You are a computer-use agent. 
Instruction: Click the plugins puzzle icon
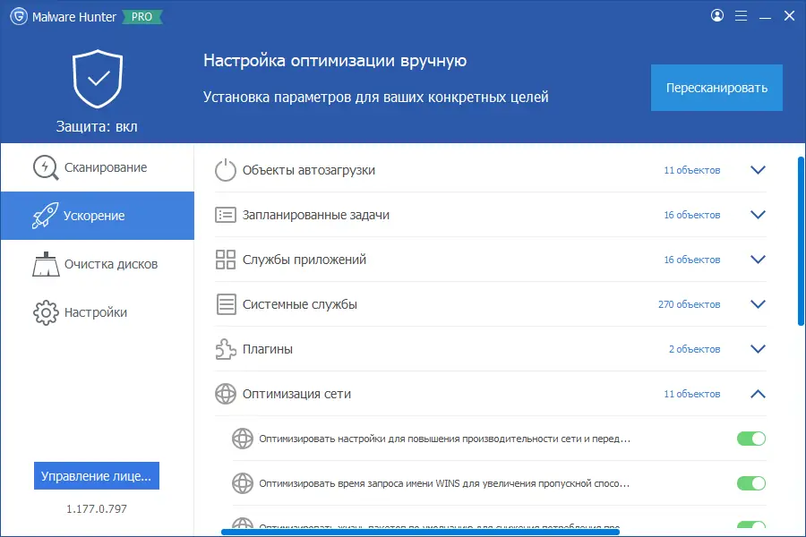[x=225, y=349]
